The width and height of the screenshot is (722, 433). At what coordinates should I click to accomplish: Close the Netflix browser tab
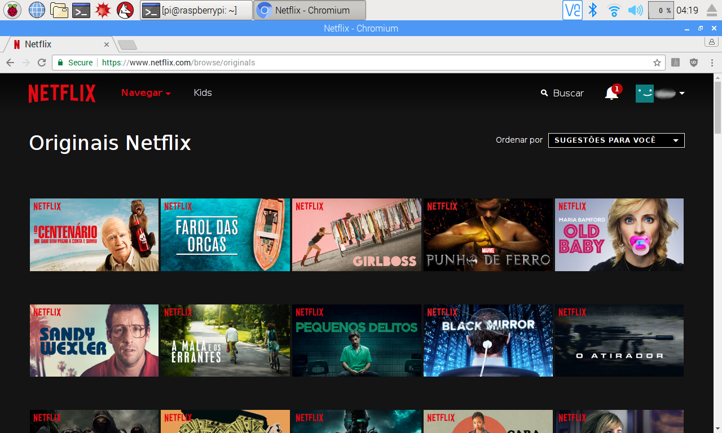(107, 45)
